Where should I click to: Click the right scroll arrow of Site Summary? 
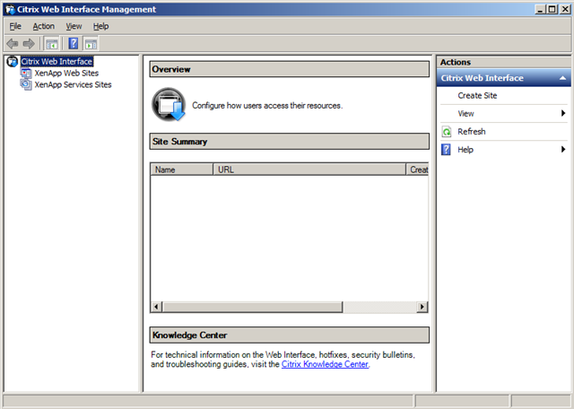[x=422, y=307]
